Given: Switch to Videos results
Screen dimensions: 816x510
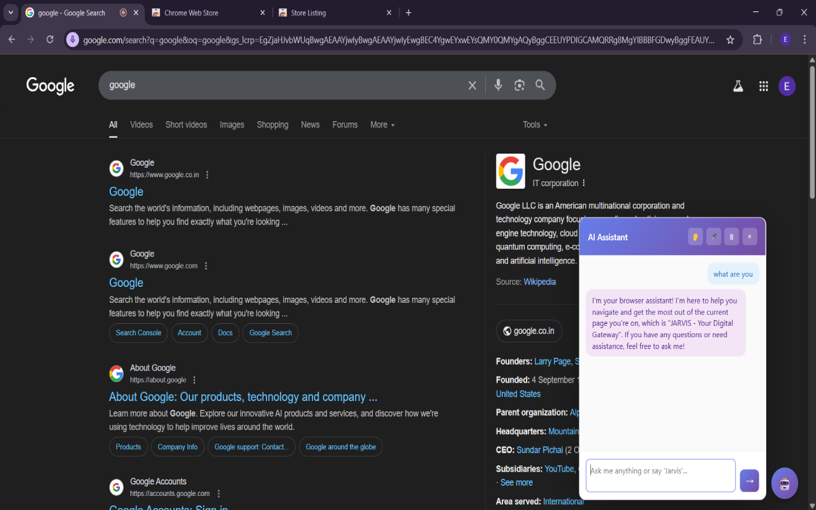Looking at the screenshot, I should [142, 125].
